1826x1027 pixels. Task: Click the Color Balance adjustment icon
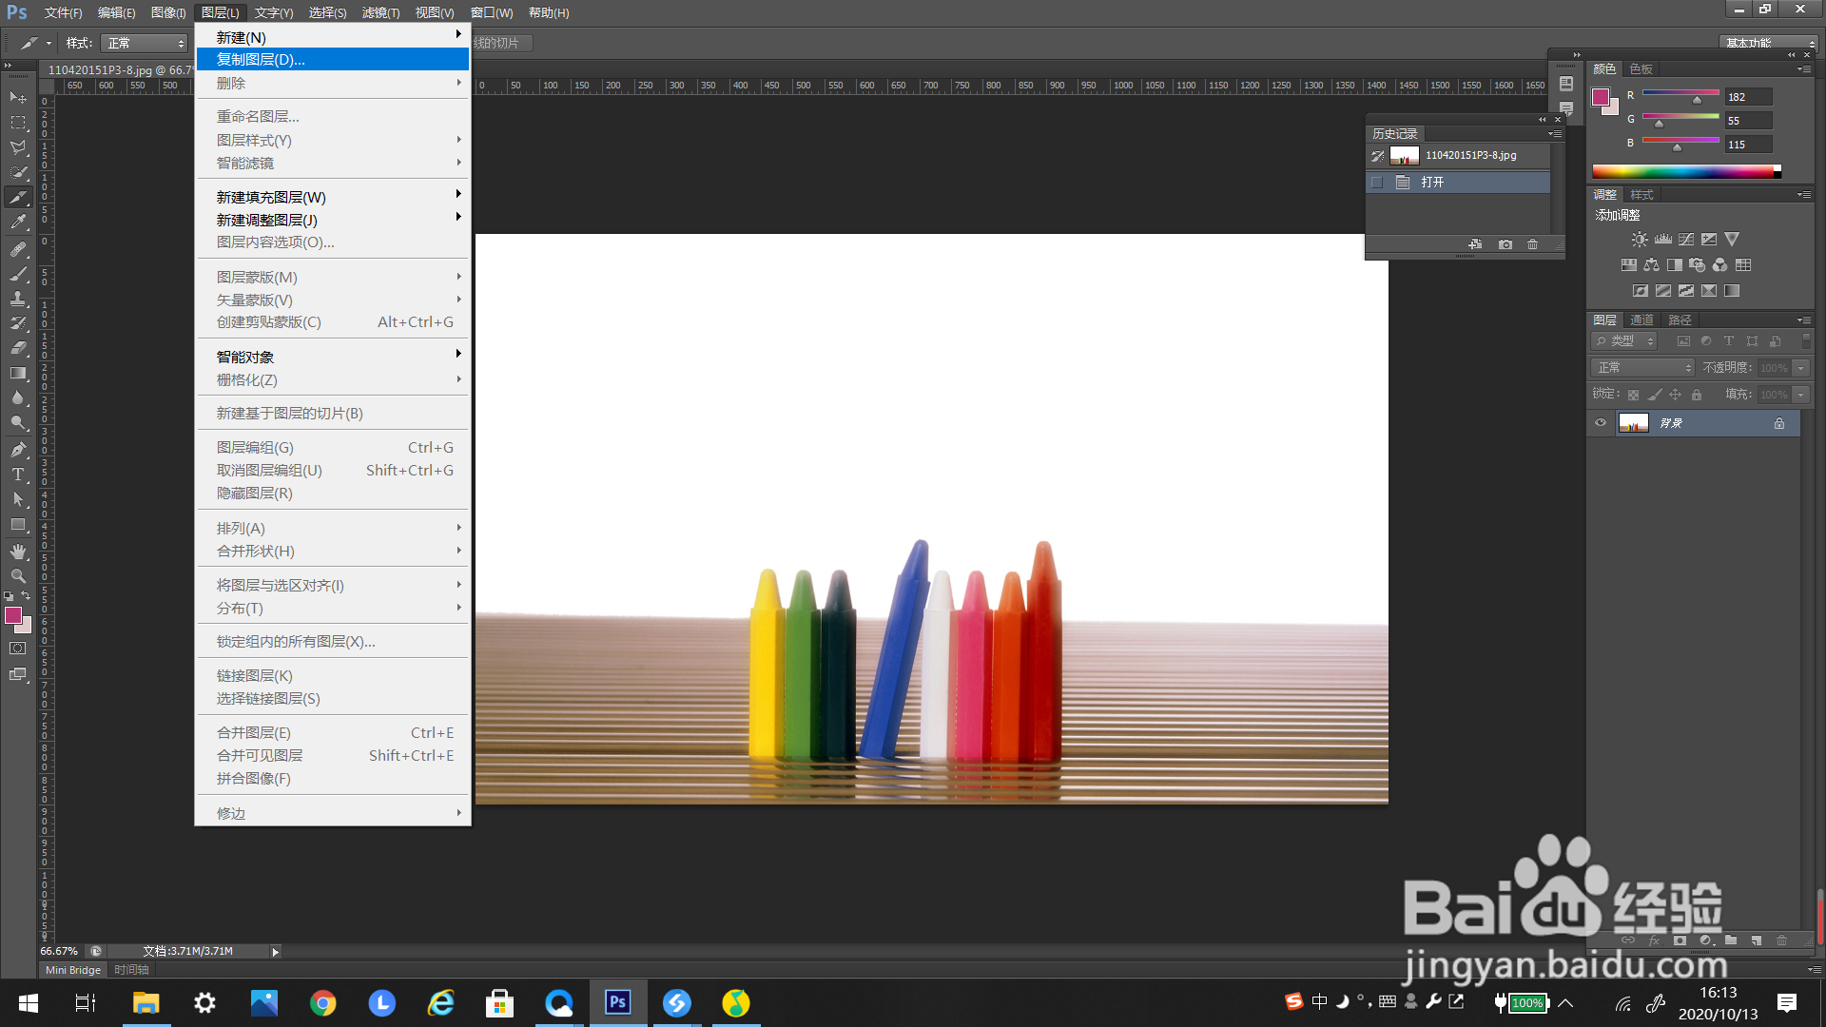1652,265
